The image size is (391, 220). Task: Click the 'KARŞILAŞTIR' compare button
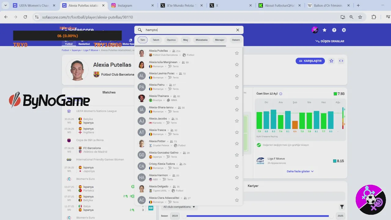pyautogui.click(x=310, y=61)
